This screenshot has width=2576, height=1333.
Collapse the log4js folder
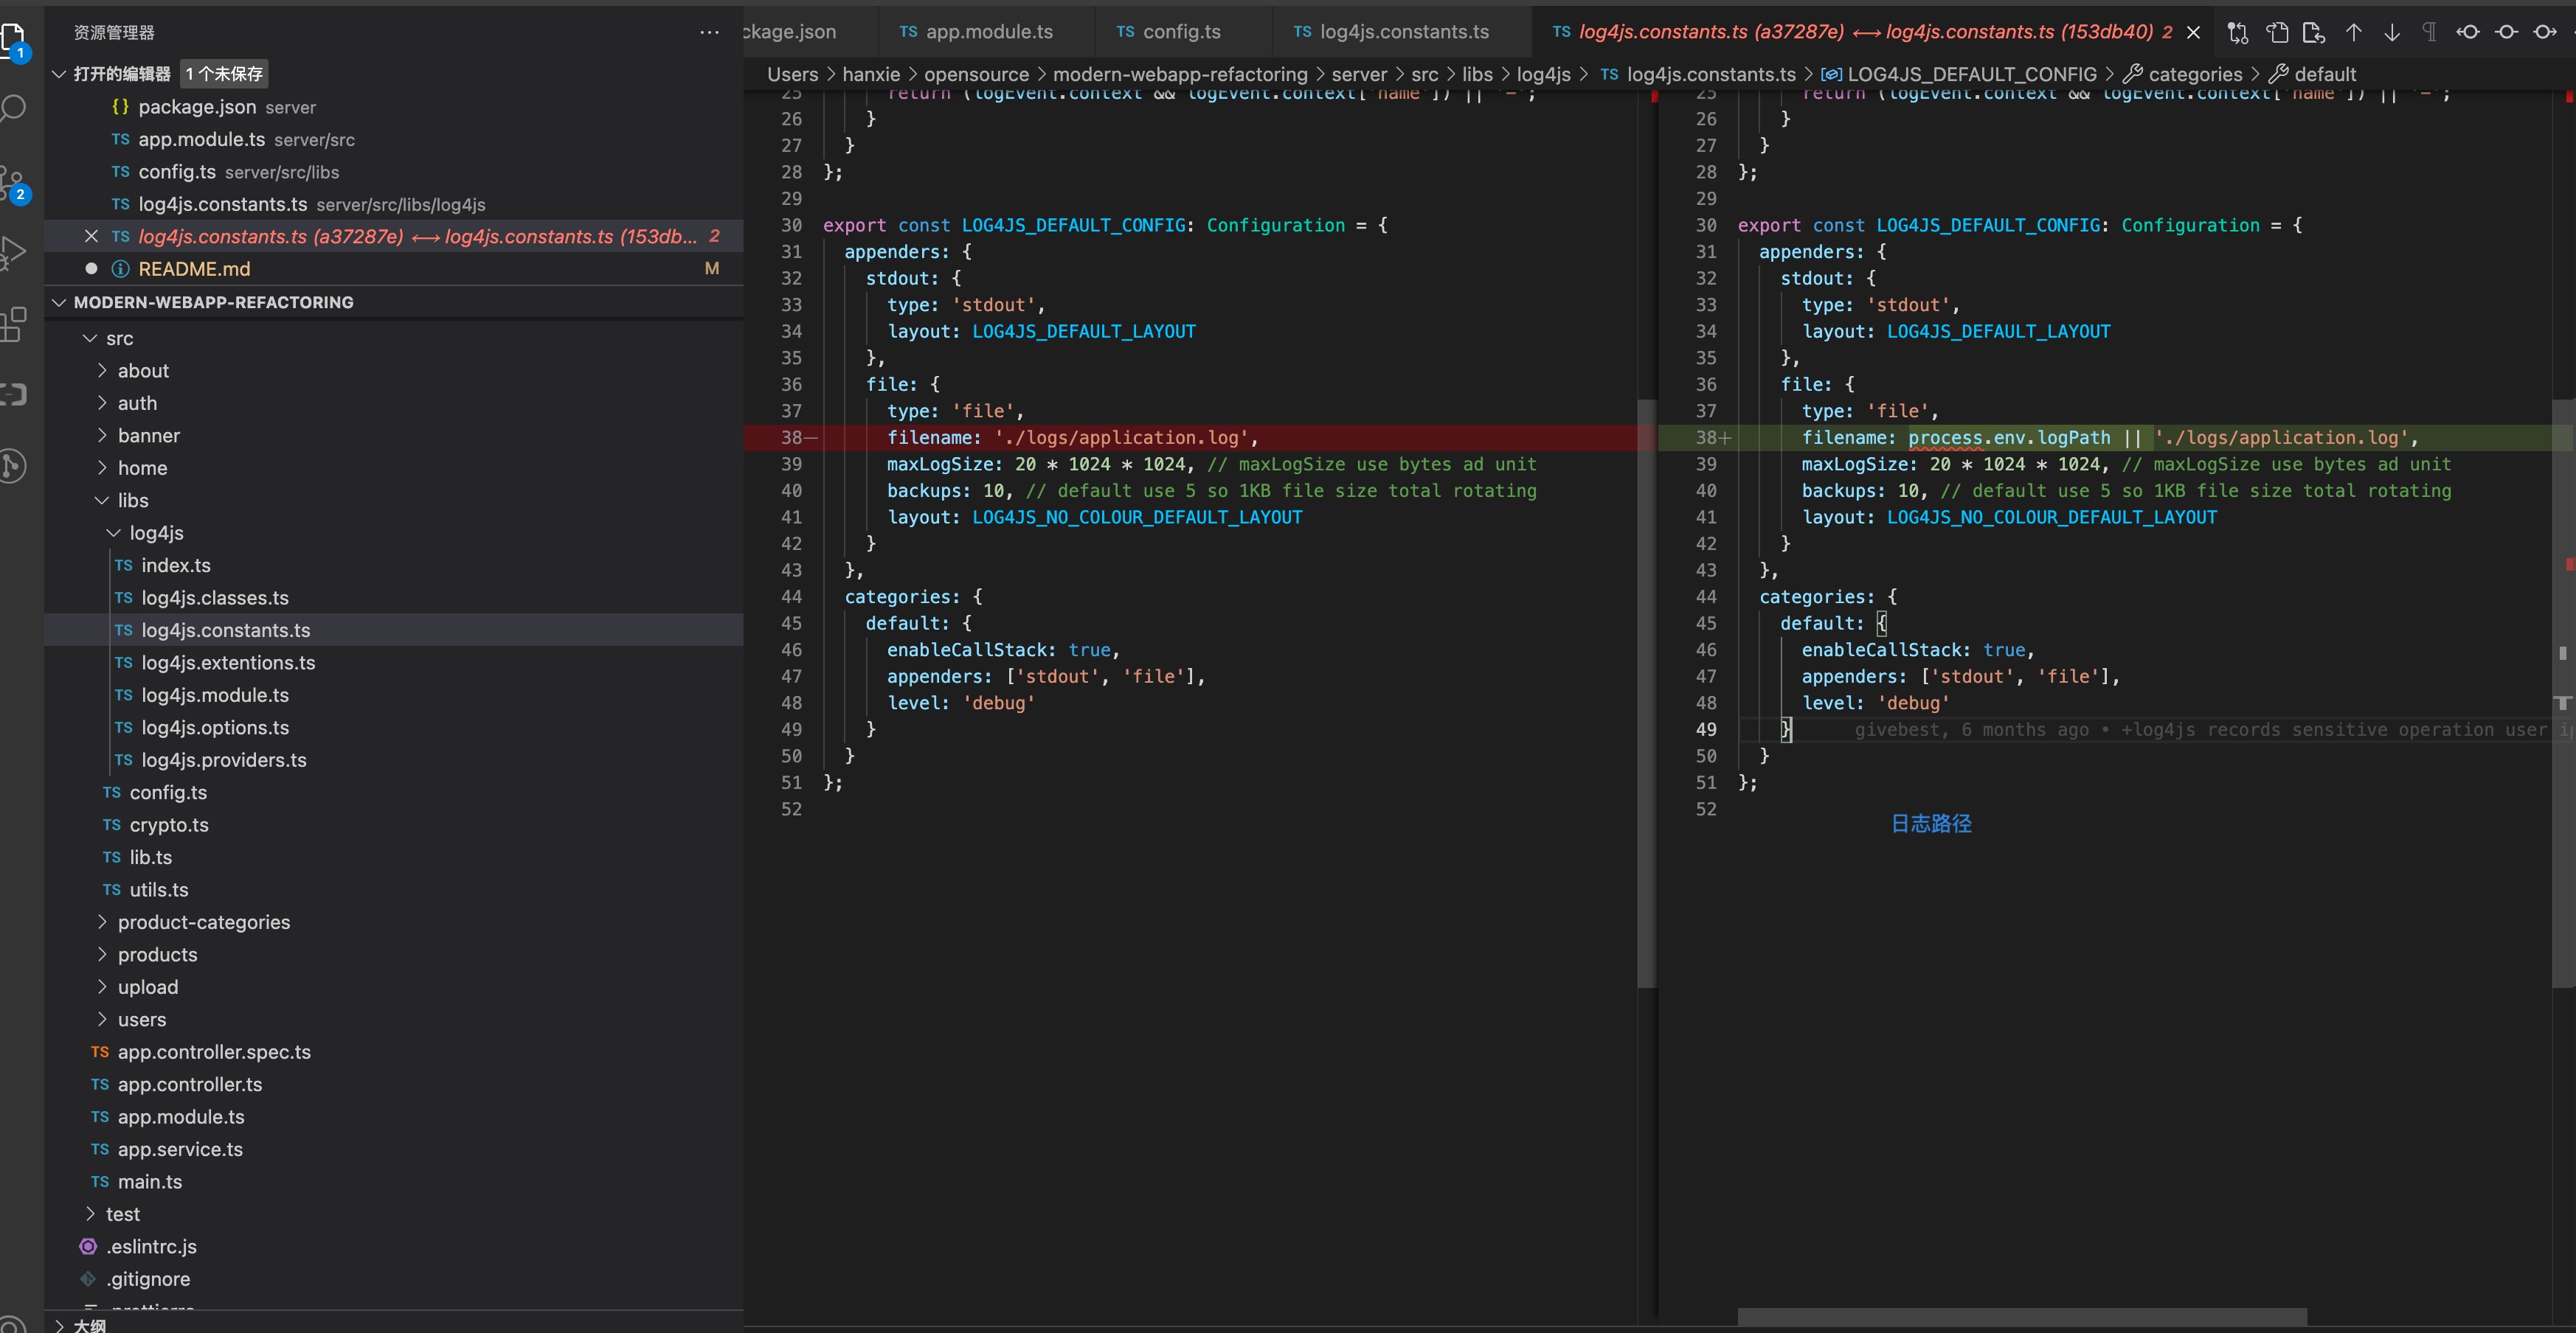click(156, 532)
